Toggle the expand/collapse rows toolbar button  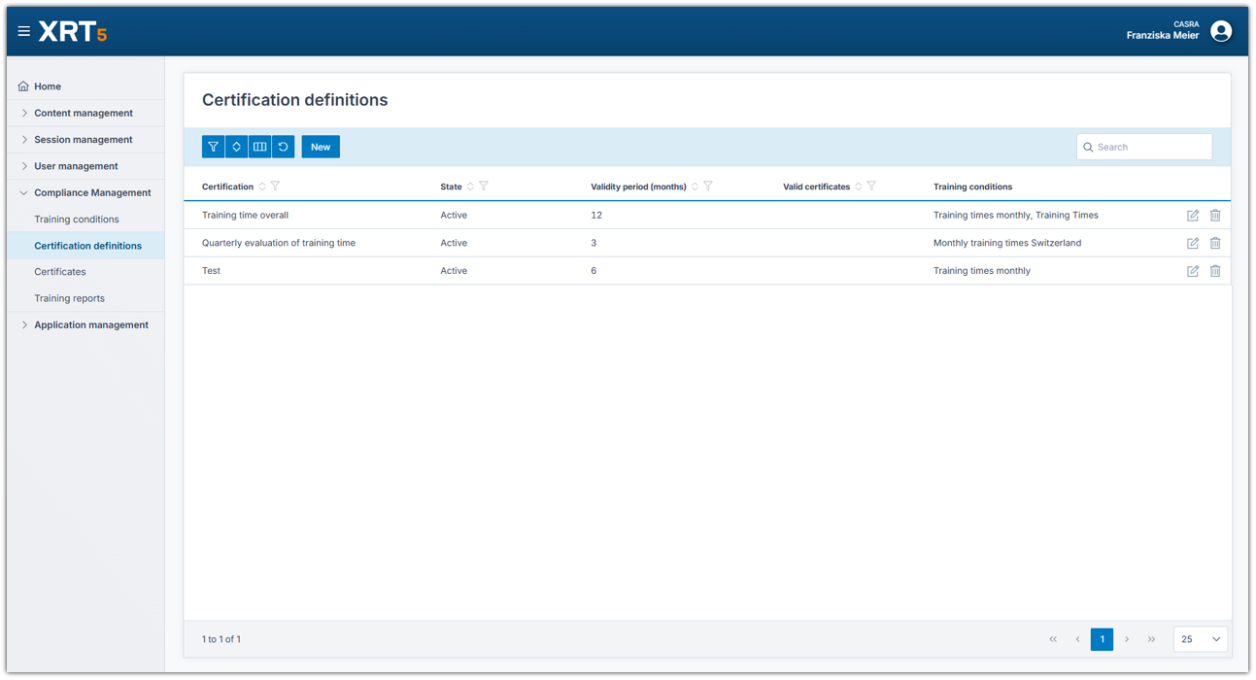point(236,147)
